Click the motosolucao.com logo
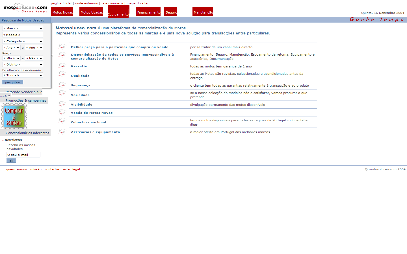Viewport: 407px width, 254px height. (x=25, y=8)
